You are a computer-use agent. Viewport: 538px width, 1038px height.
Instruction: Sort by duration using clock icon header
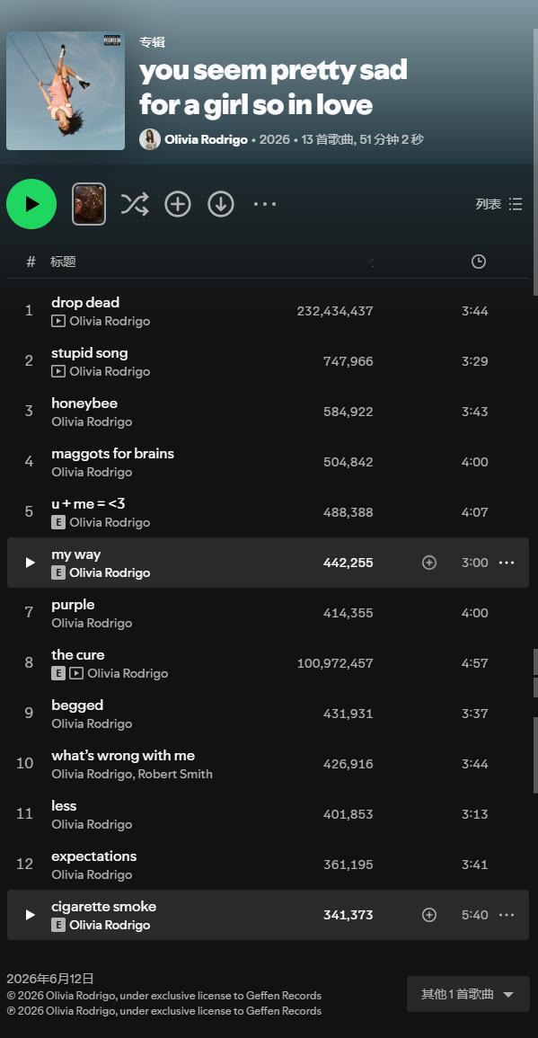[479, 262]
